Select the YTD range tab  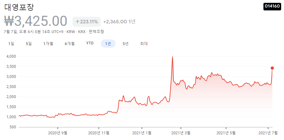click(x=90, y=43)
